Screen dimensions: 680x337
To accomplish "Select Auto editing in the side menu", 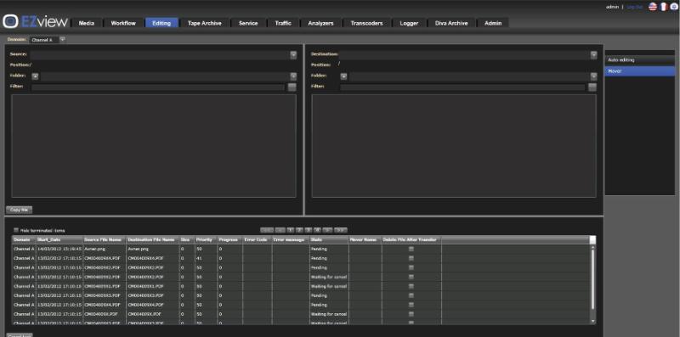I will (640, 60).
